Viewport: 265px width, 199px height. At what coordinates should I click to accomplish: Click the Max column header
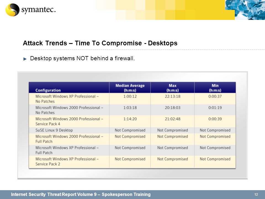click(173, 88)
